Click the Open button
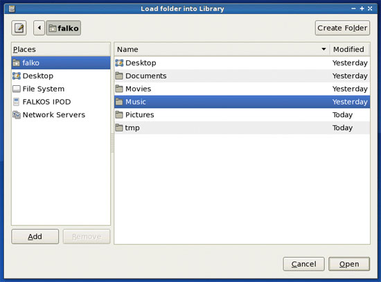The image size is (381, 282). (x=349, y=264)
